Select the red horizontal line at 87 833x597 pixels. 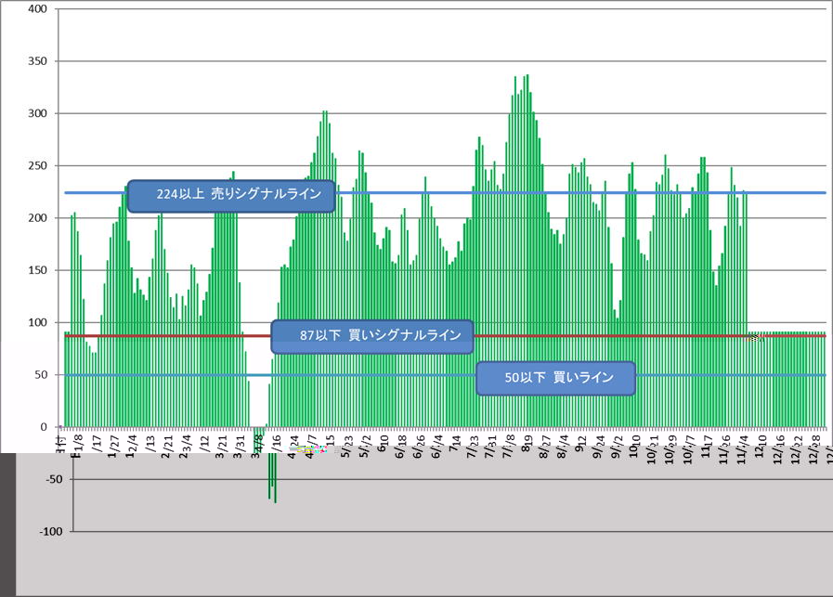(x=604, y=336)
